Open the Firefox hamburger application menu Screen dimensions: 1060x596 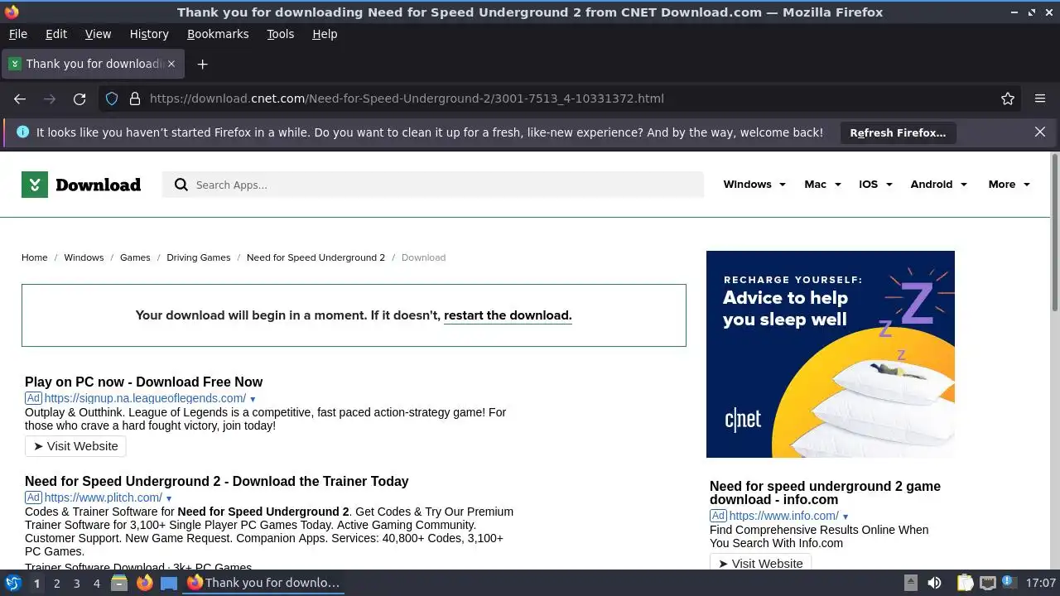[1040, 99]
